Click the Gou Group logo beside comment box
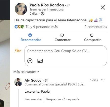The image size is (110, 107). tap(18, 51)
